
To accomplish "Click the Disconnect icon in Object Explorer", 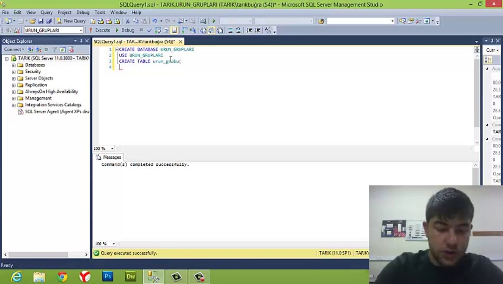I will [38, 49].
